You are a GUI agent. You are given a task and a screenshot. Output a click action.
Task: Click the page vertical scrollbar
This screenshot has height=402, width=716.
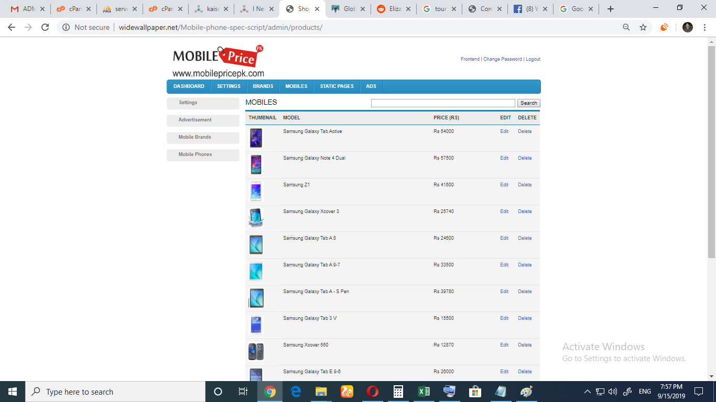[711, 152]
